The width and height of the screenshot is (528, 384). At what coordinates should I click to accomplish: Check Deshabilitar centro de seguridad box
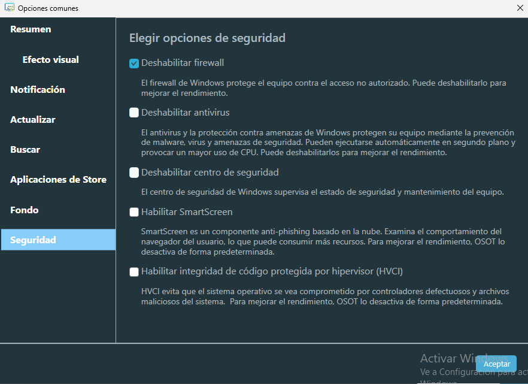click(134, 173)
